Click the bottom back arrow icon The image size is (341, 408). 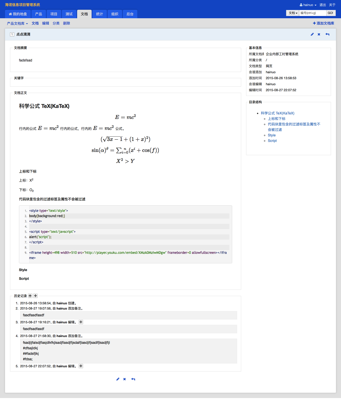click(133, 379)
